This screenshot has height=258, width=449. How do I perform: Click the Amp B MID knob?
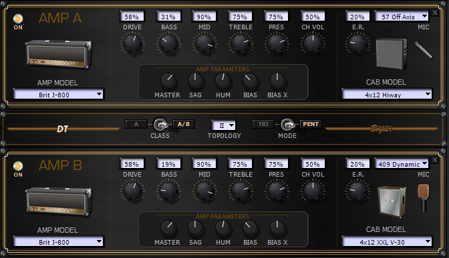click(x=204, y=191)
